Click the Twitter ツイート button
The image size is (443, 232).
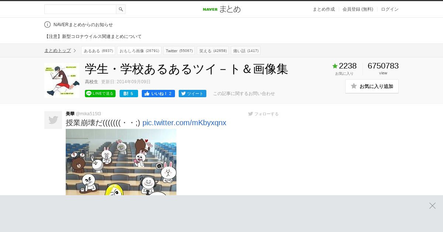(x=192, y=94)
